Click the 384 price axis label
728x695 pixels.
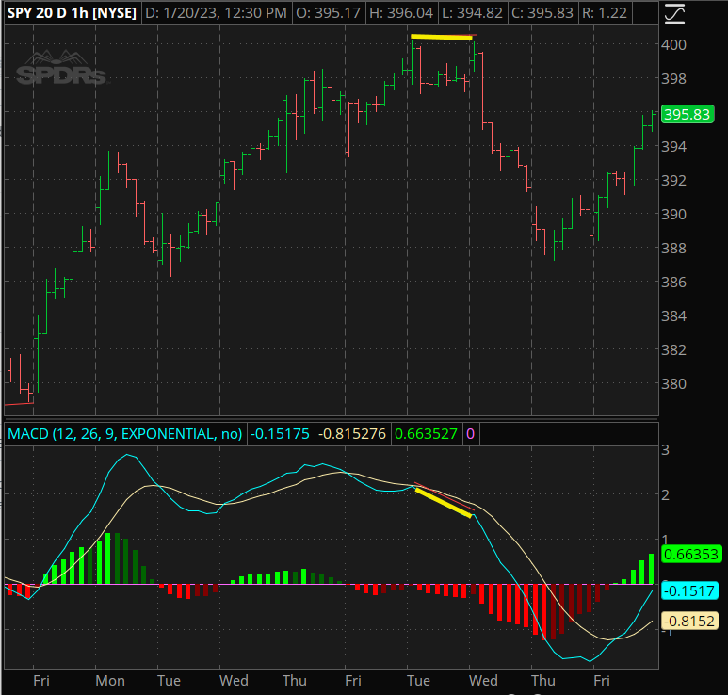tap(673, 315)
